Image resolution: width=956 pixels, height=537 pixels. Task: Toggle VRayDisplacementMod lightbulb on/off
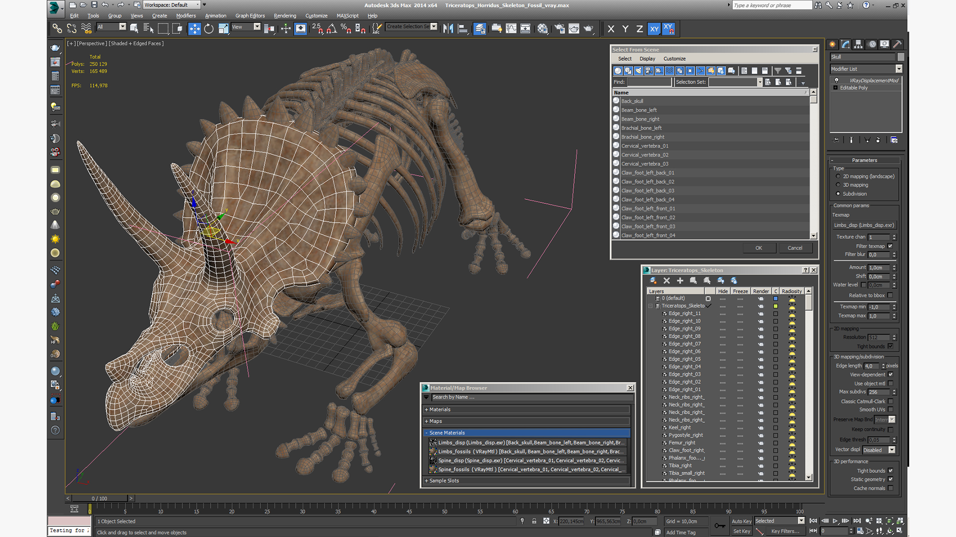point(836,80)
